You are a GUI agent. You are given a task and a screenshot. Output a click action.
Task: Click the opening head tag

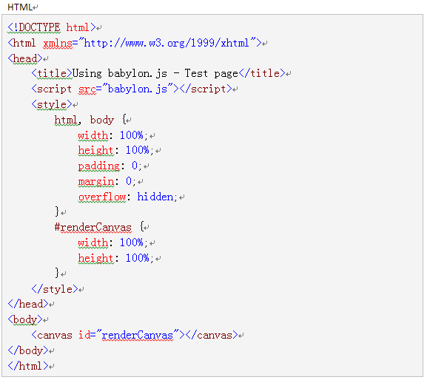tap(25, 58)
